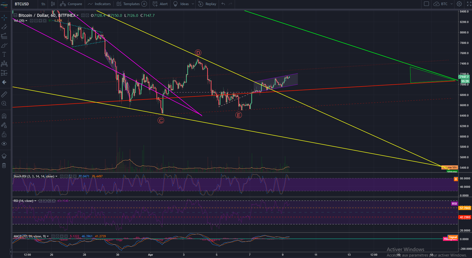This screenshot has width=472, height=258.
Task: Select the crosshair cursor tool
Action: click(4, 18)
